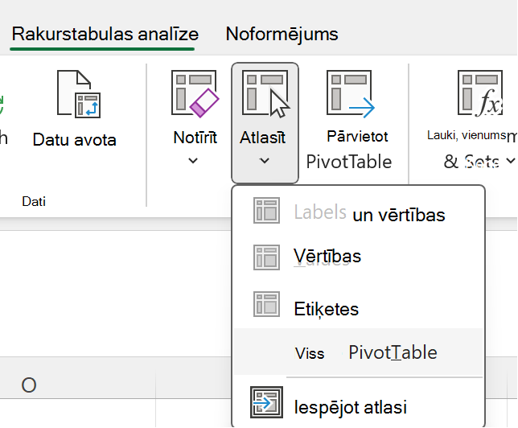
Task: Toggle Iespējot atlasi option
Action: (359, 404)
